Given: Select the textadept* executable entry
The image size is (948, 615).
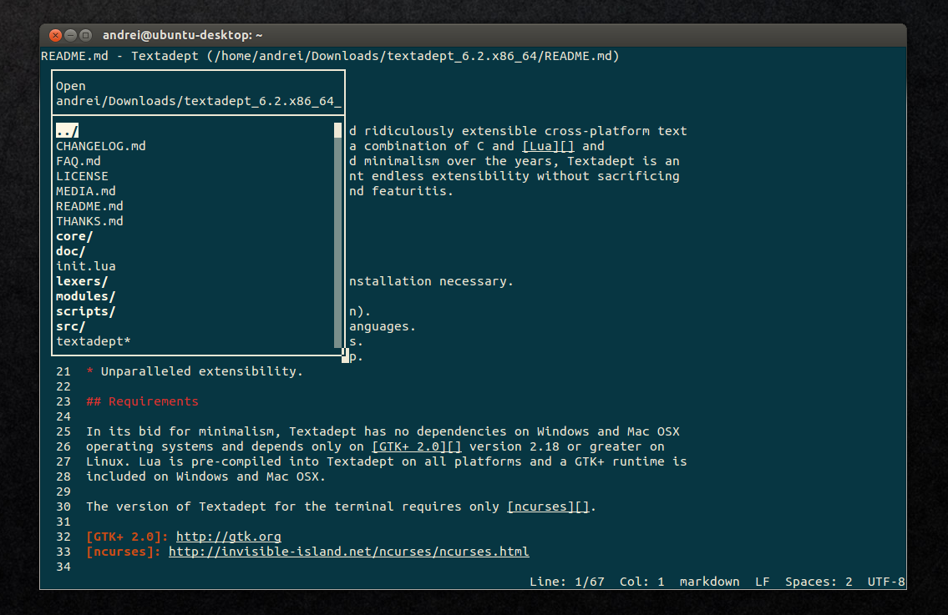Looking at the screenshot, I should tap(94, 341).
